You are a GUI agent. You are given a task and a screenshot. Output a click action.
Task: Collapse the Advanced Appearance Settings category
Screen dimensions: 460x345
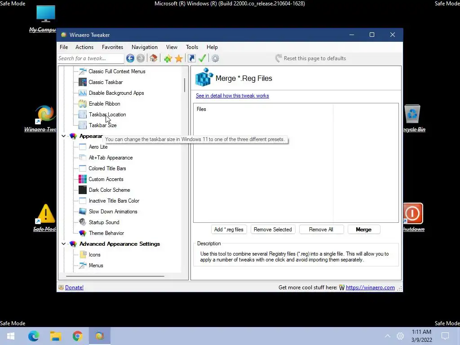pyautogui.click(x=63, y=244)
